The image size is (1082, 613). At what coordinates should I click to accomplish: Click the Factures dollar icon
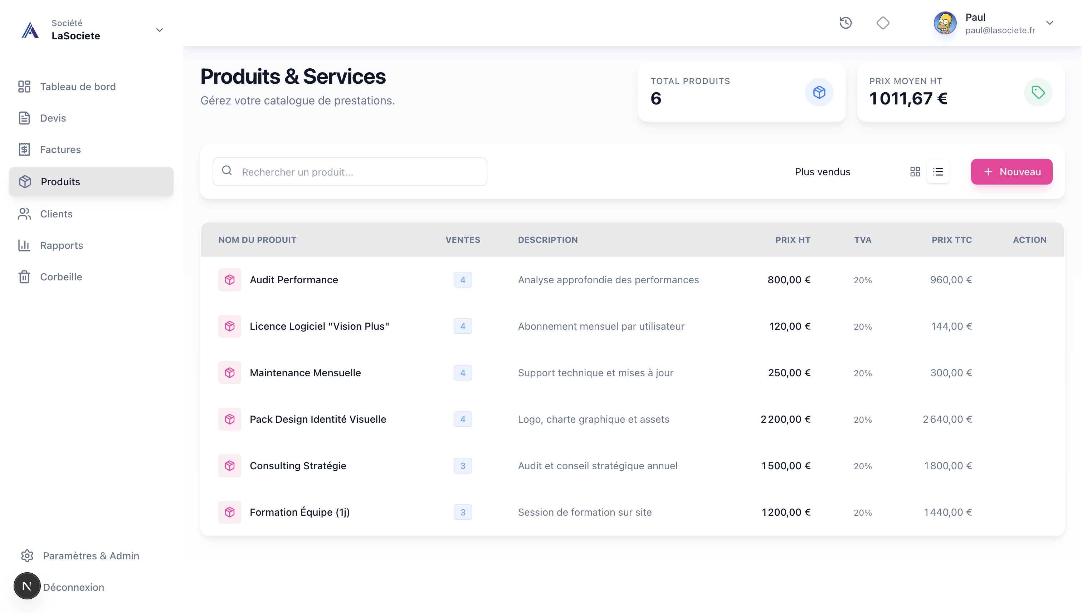pyautogui.click(x=24, y=149)
